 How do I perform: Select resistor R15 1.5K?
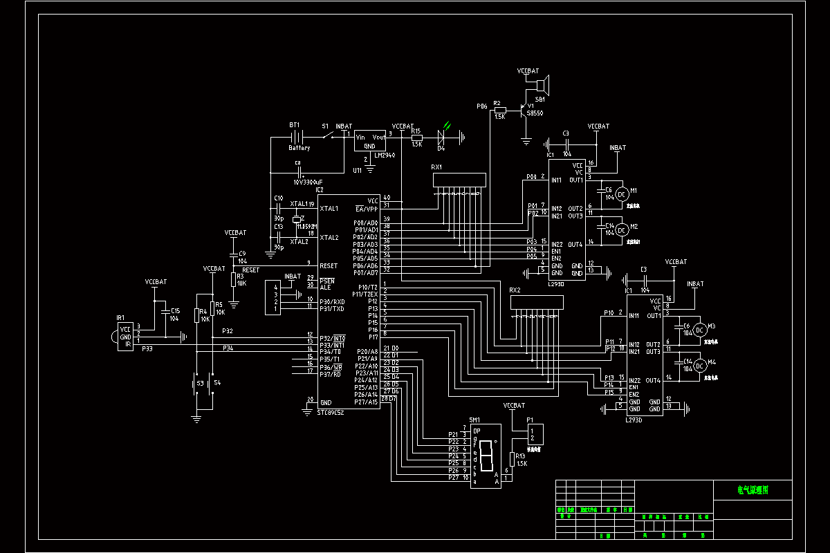[x=416, y=137]
